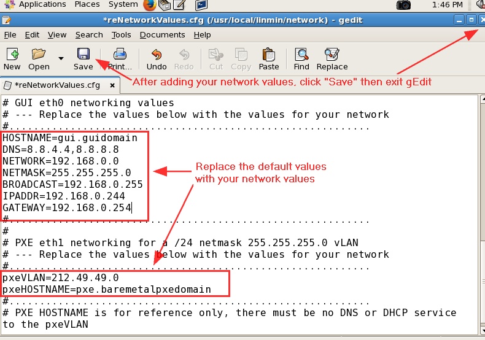The width and height of the screenshot is (485, 340).
Task: Open the Tools menu
Action: click(122, 35)
